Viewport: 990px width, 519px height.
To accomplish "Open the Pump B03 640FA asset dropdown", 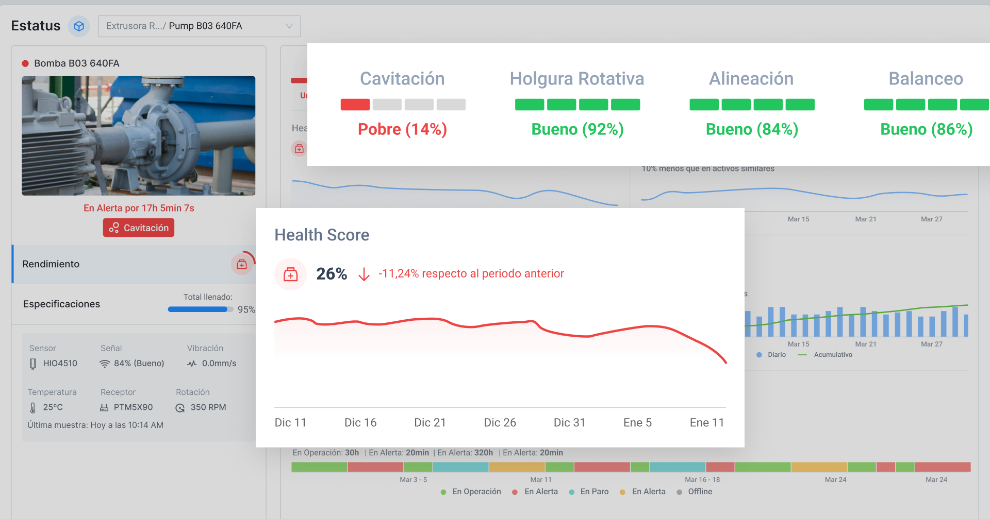I will [x=199, y=26].
